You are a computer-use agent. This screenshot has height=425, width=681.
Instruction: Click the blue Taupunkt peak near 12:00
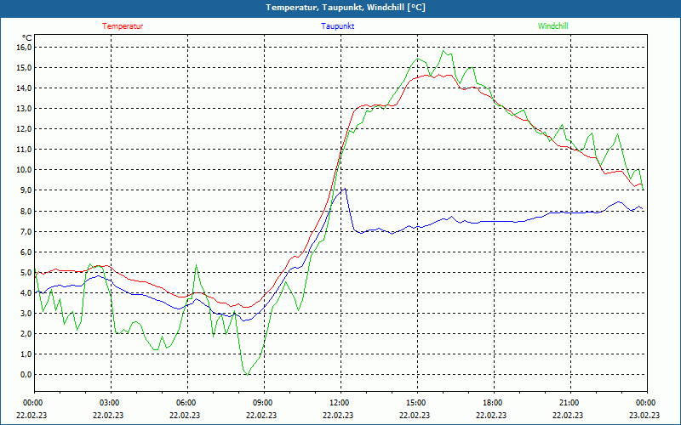click(x=345, y=189)
